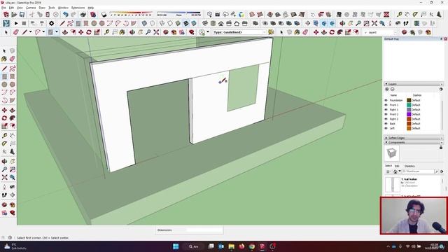
Task: Open the line tool dropdown arrow in toolbar
Action: (x=30, y=32)
